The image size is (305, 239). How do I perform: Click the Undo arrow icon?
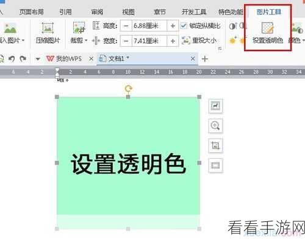(12, 59)
